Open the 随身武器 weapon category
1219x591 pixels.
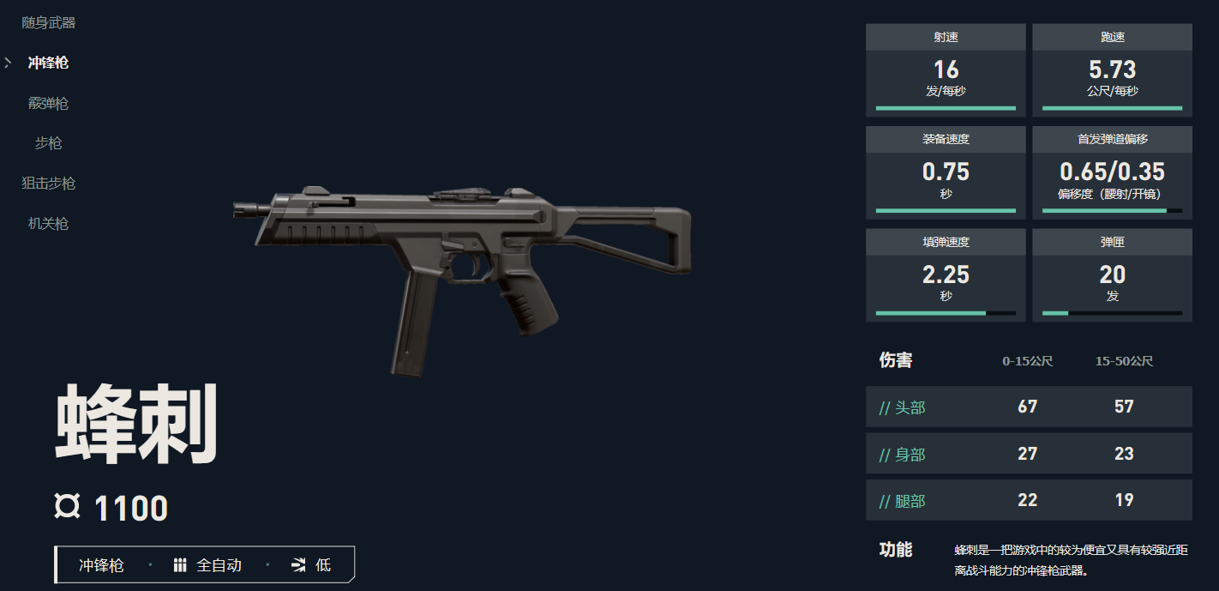[49, 22]
